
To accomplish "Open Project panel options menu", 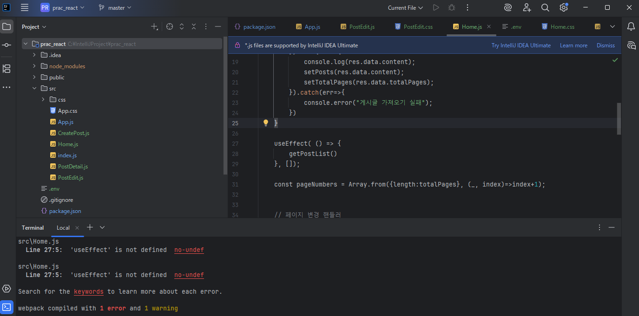I will [x=206, y=27].
